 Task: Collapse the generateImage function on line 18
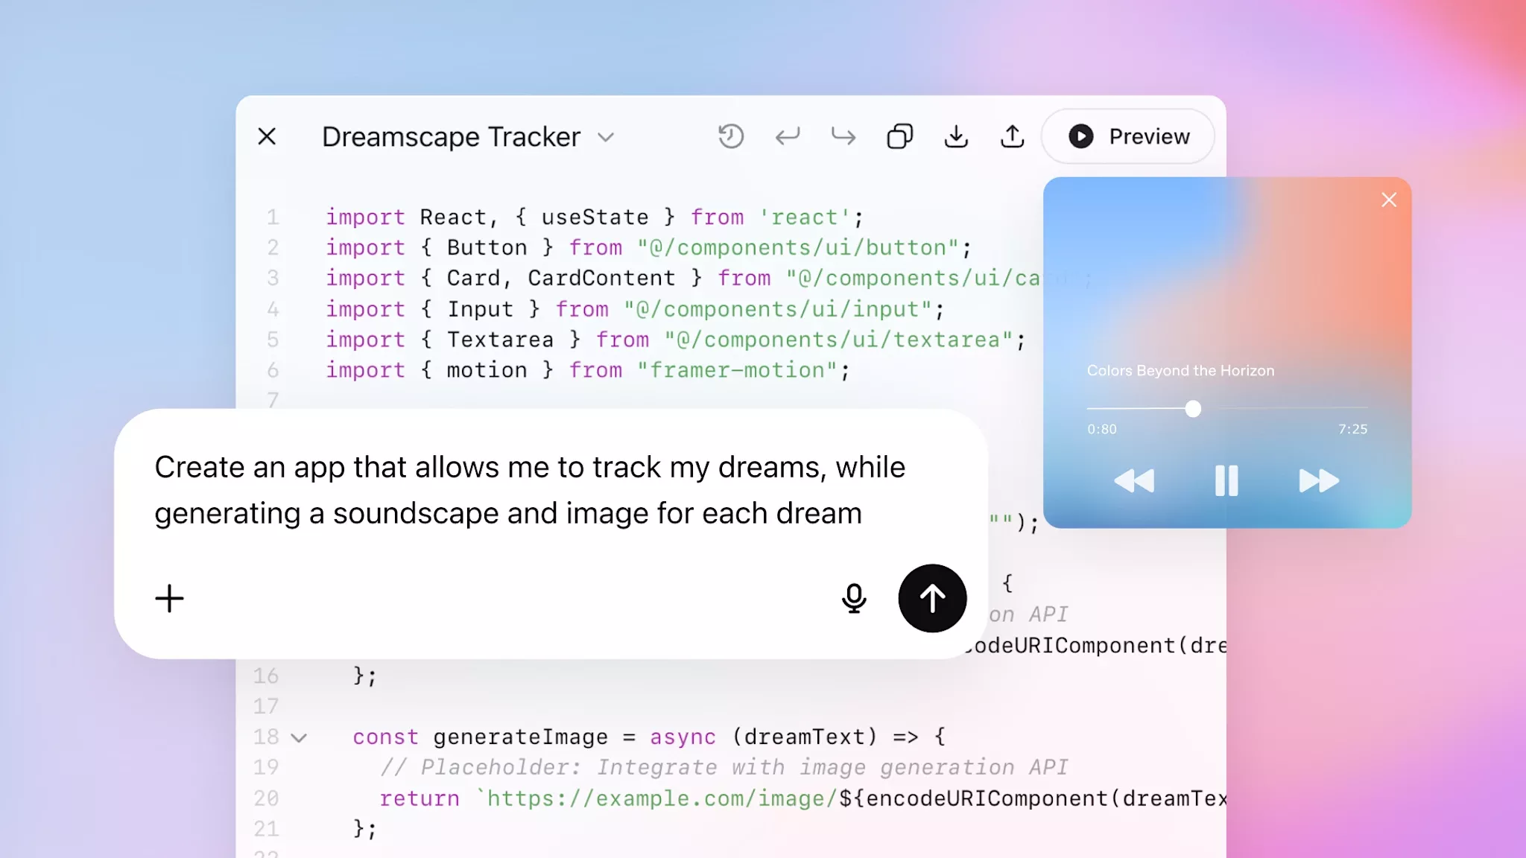(300, 737)
